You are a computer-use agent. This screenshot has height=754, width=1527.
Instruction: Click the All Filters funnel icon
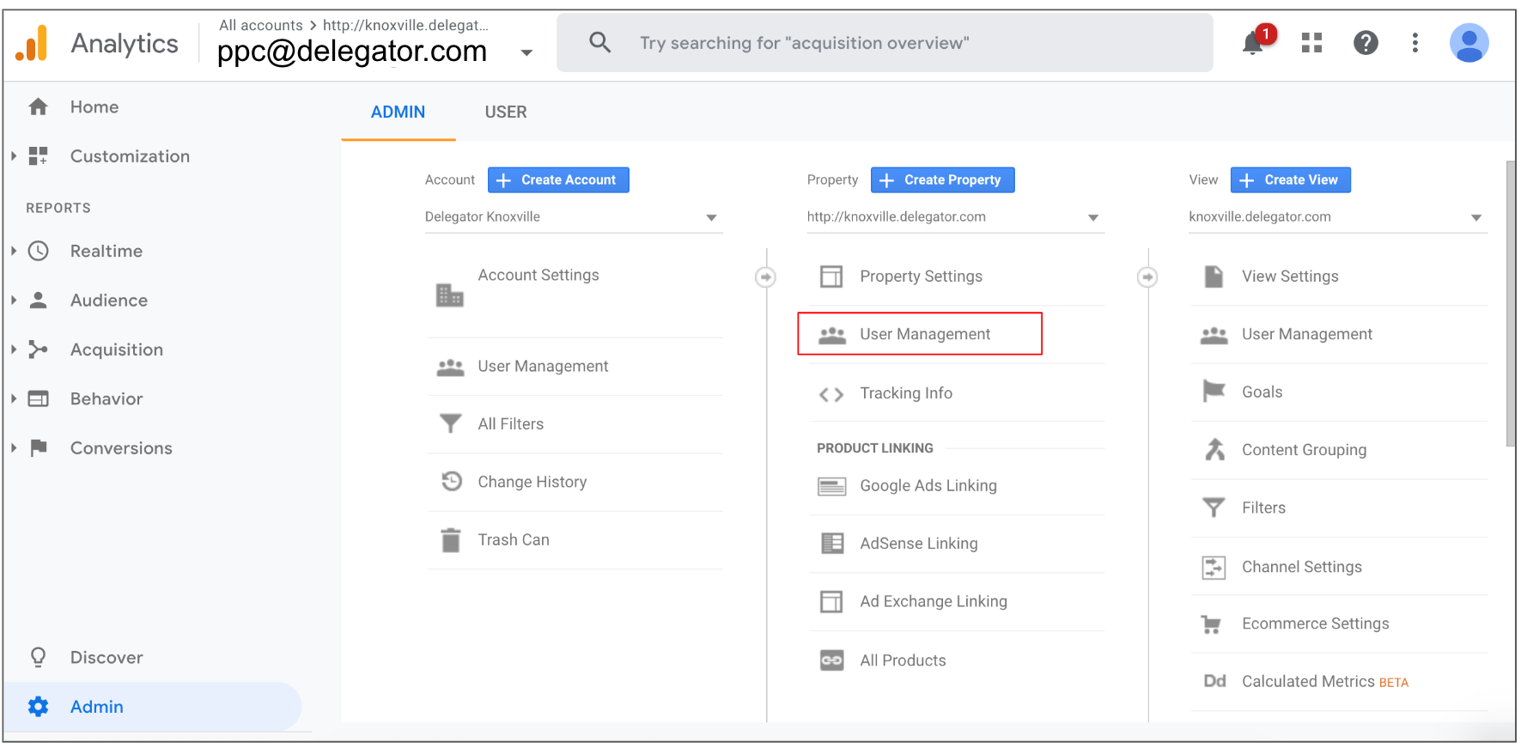coord(450,423)
